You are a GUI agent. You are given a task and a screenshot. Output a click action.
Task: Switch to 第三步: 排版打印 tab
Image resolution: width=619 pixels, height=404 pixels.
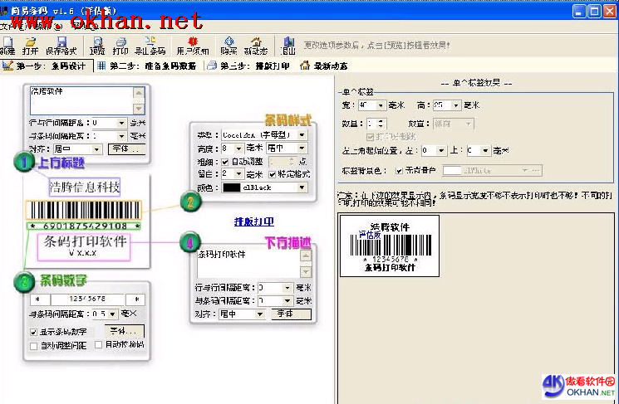[x=248, y=66]
